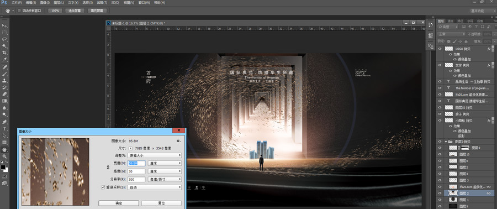Switch to the 字符 panel tab
Viewport: 497px width, 209px height.
pyautogui.click(x=470, y=20)
